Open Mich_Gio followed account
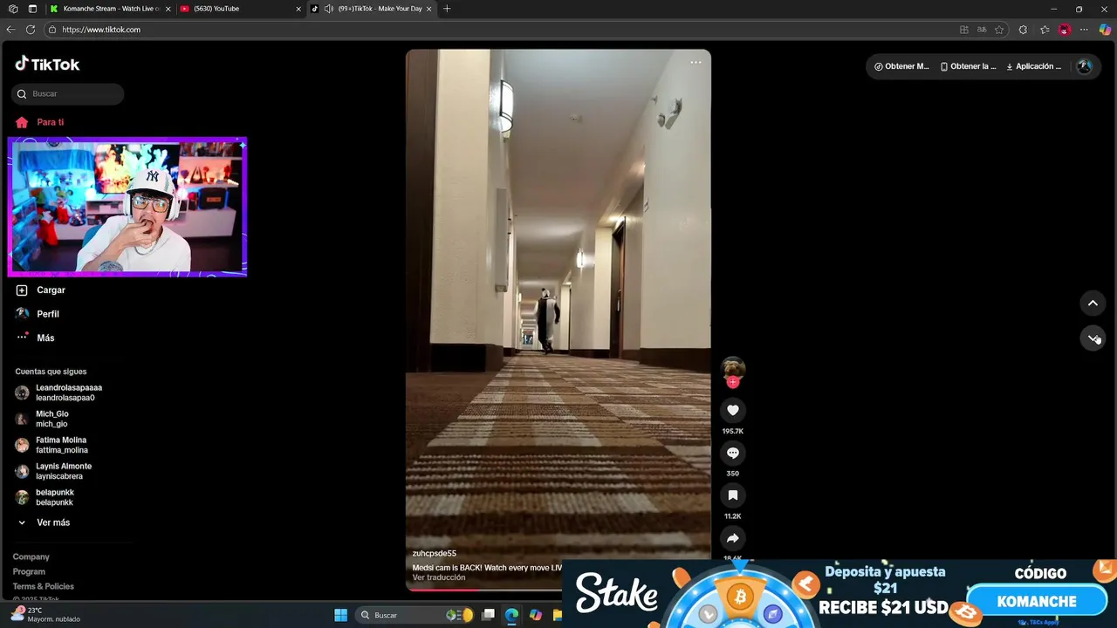 pos(42,419)
